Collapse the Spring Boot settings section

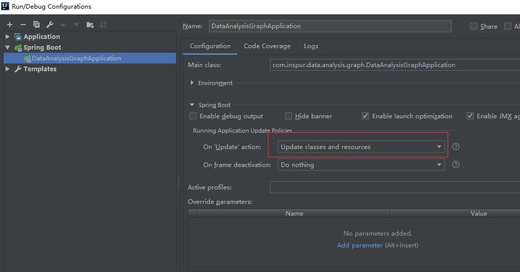click(192, 104)
